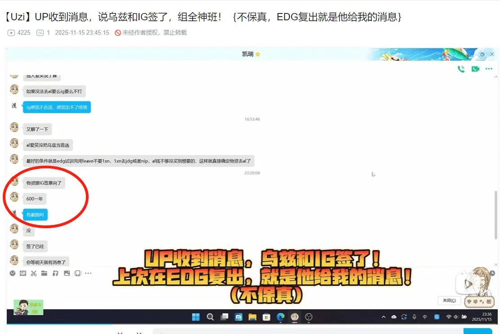Open OBS Studio from the taskbar
The width and height of the screenshot is (500, 334).
[x=309, y=317]
